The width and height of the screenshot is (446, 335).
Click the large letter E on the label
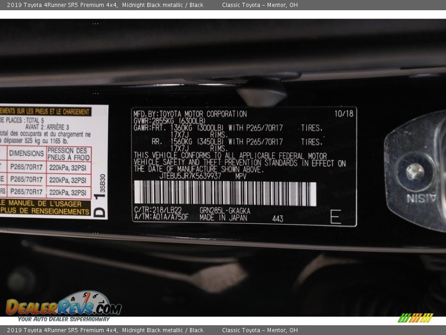click(335, 216)
